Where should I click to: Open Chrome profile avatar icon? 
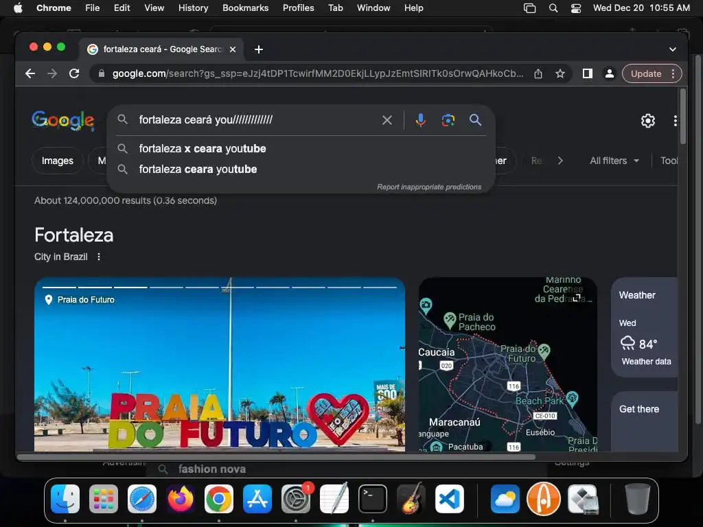(x=610, y=73)
